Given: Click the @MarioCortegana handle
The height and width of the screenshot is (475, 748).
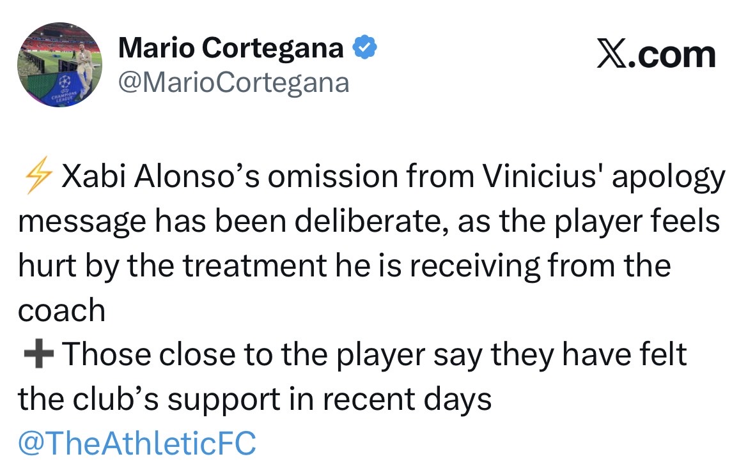Looking at the screenshot, I should coord(233,82).
